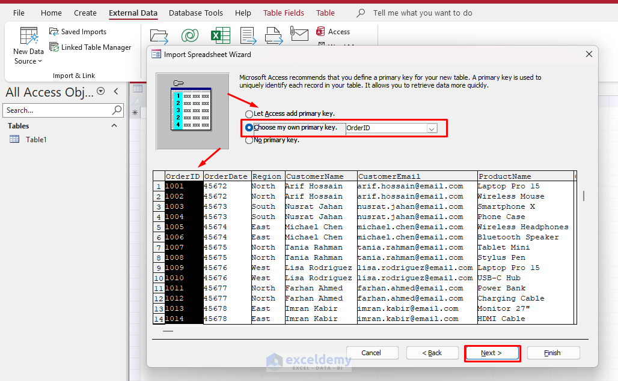Screen dimensions: 618x381
Task: Click the preview horizontal scrollbar thumb
Action: point(168,331)
